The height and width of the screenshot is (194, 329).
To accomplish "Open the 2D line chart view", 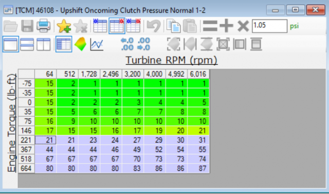I will tap(97, 44).
